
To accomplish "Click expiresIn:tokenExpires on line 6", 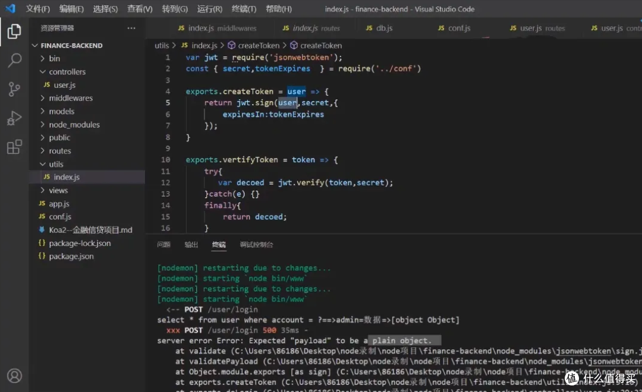I will tap(273, 115).
